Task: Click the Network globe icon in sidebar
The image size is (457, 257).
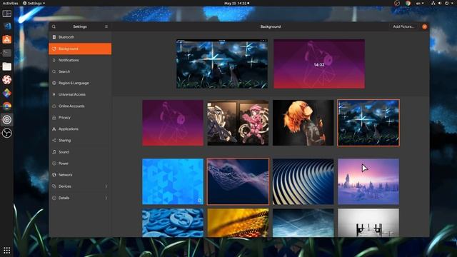Action: pyautogui.click(x=54, y=175)
